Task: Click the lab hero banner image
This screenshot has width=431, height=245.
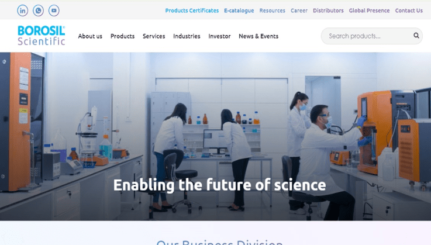Action: tap(215, 136)
